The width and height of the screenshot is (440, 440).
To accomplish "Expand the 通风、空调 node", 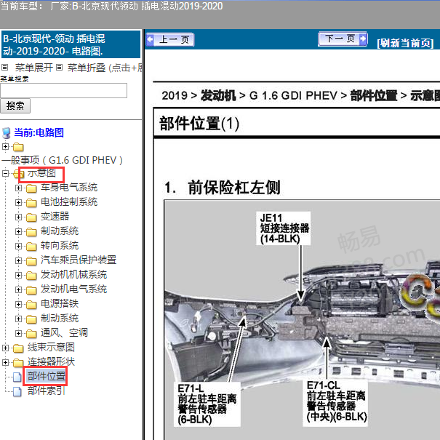I will click(x=18, y=334).
